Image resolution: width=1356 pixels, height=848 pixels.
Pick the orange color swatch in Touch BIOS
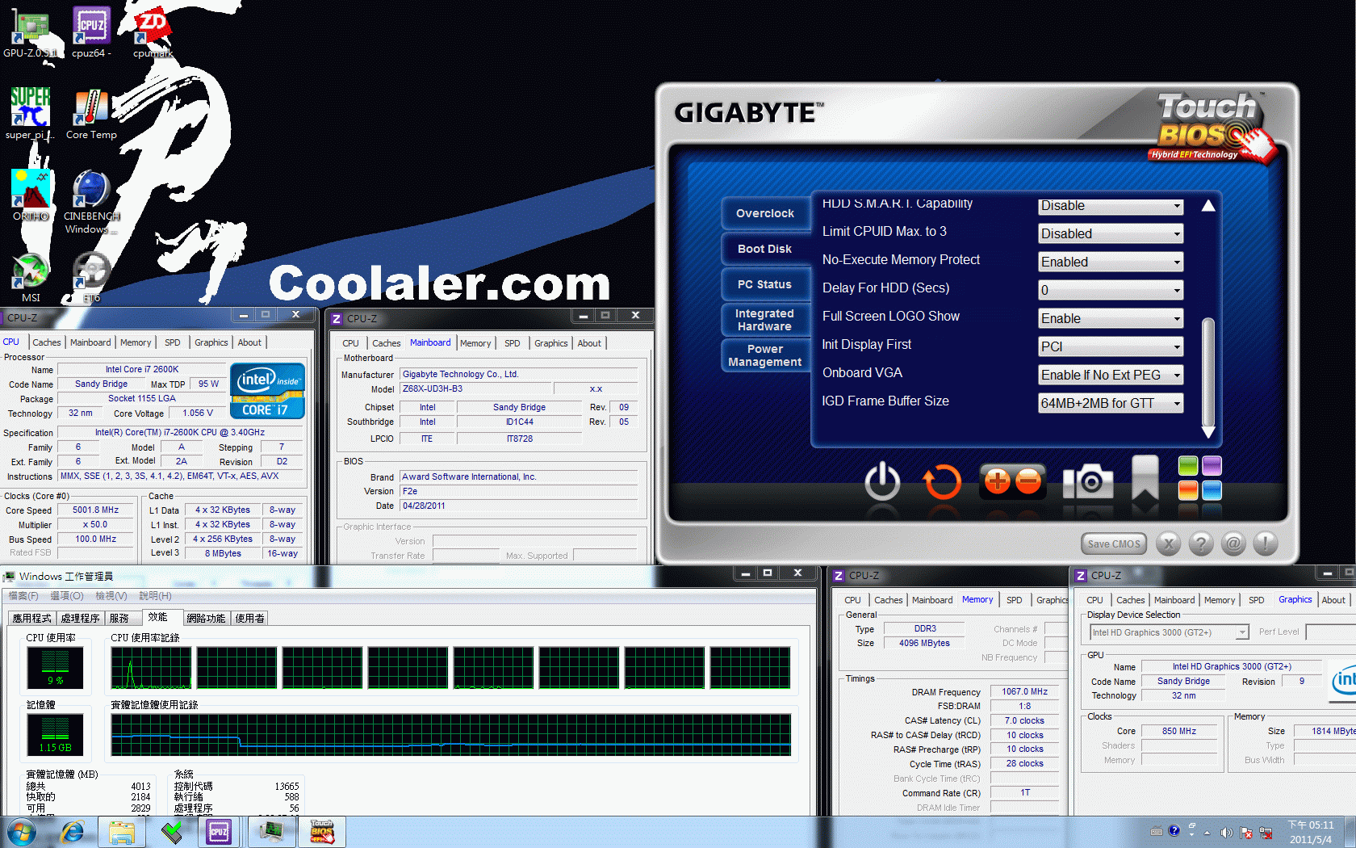point(1188,490)
